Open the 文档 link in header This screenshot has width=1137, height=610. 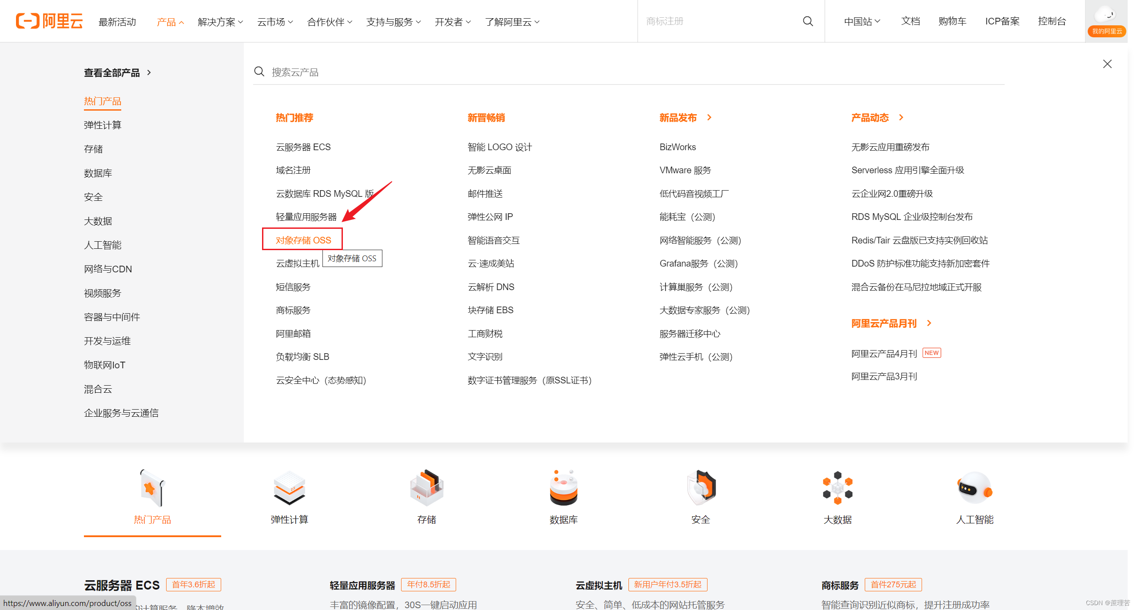click(910, 21)
